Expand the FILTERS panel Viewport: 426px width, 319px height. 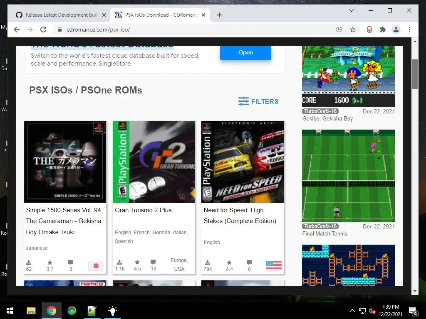coord(258,101)
